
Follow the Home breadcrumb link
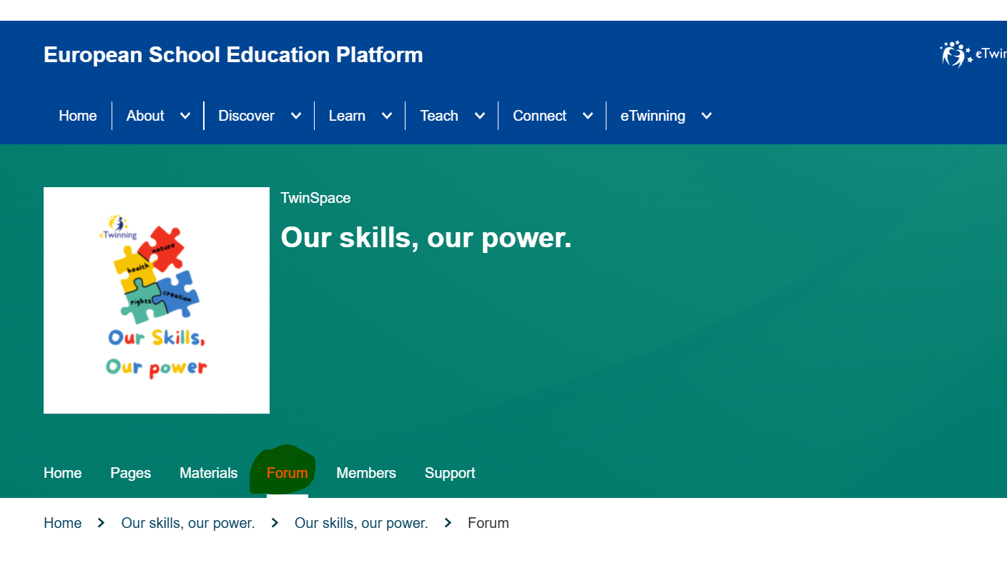(x=63, y=523)
